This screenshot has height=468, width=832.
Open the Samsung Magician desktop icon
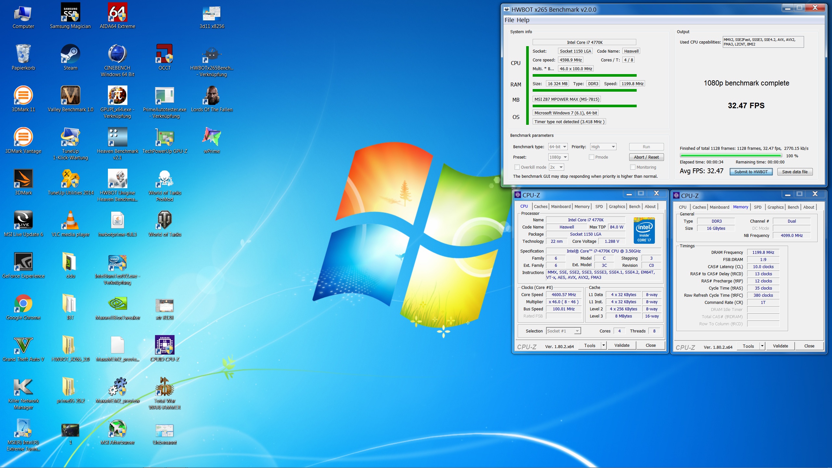point(70,16)
